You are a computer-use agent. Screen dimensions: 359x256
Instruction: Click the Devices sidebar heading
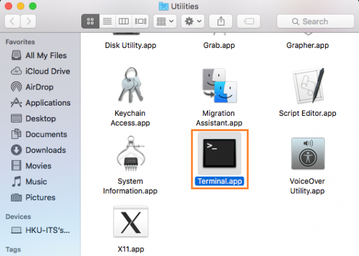tap(18, 216)
